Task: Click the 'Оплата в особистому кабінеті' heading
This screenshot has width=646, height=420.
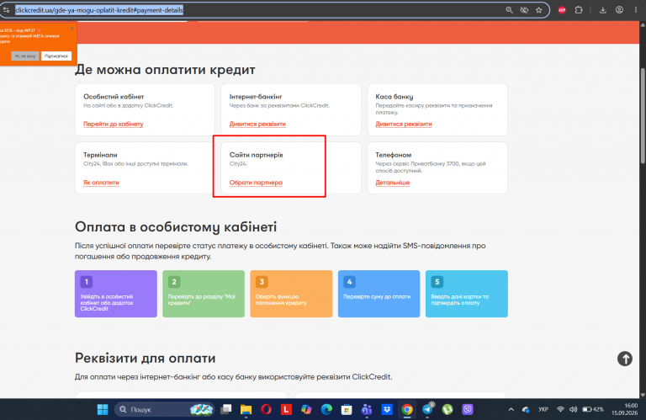Action: (x=176, y=227)
